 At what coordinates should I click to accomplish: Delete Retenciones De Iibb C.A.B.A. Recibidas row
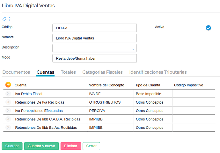coord(8,119)
